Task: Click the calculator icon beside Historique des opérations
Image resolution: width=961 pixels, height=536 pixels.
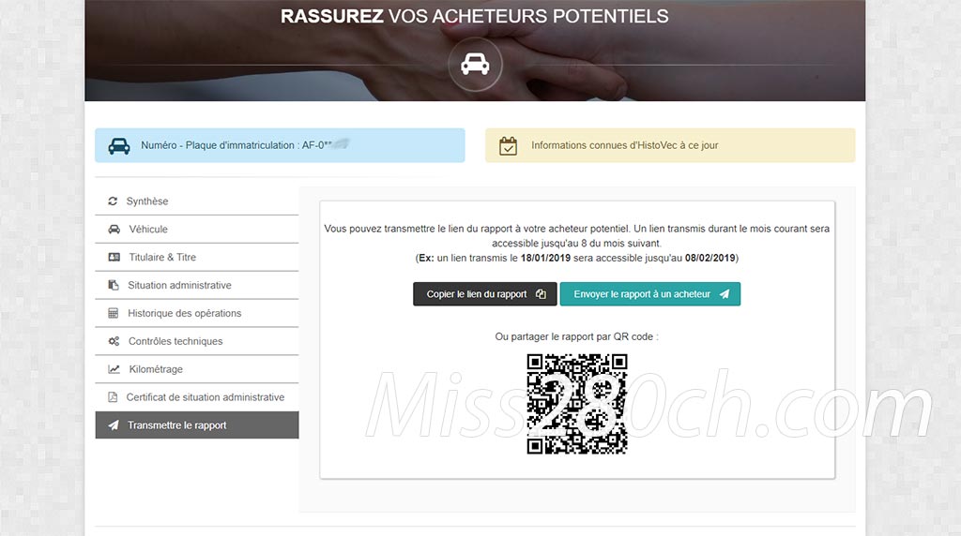Action: coord(113,313)
